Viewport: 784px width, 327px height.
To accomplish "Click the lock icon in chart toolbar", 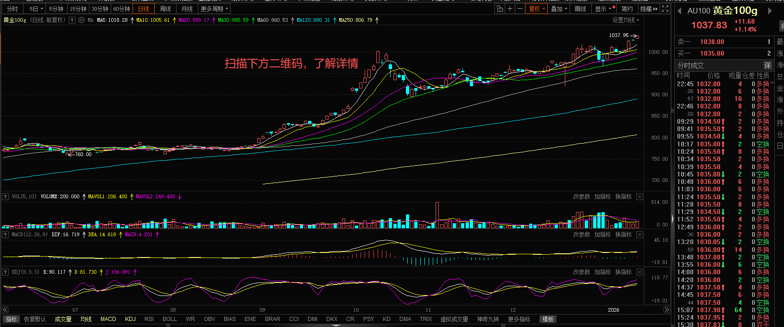I will click(499, 9).
